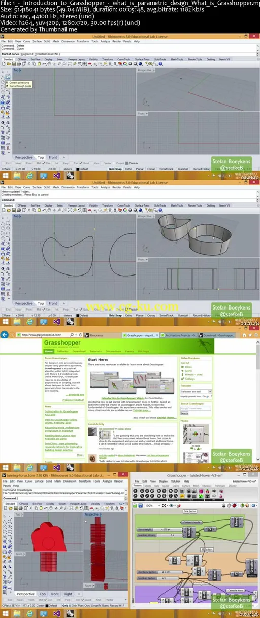Switch to the Params tab in the Grasshopper window
This screenshot has width=260, height=618.
[x=138, y=486]
